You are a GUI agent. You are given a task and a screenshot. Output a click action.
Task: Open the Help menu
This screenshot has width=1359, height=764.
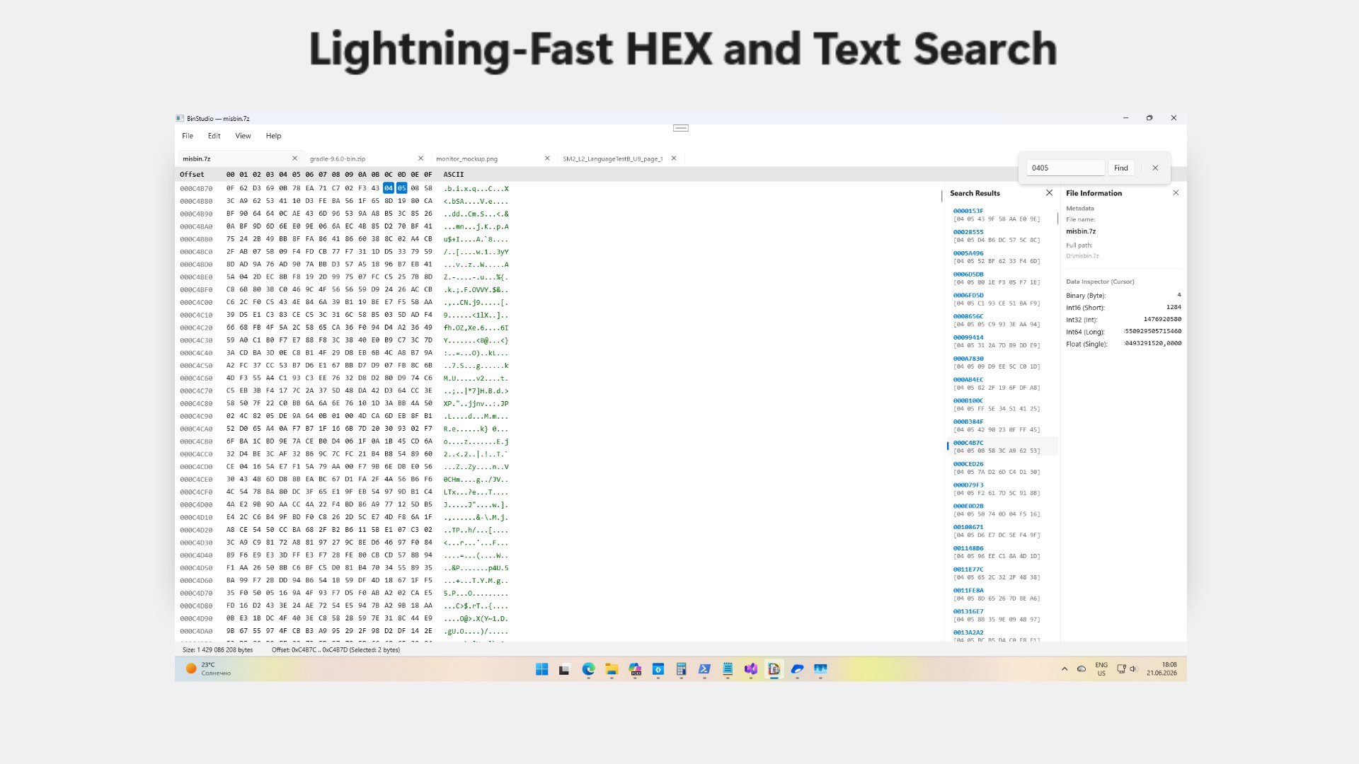click(273, 136)
